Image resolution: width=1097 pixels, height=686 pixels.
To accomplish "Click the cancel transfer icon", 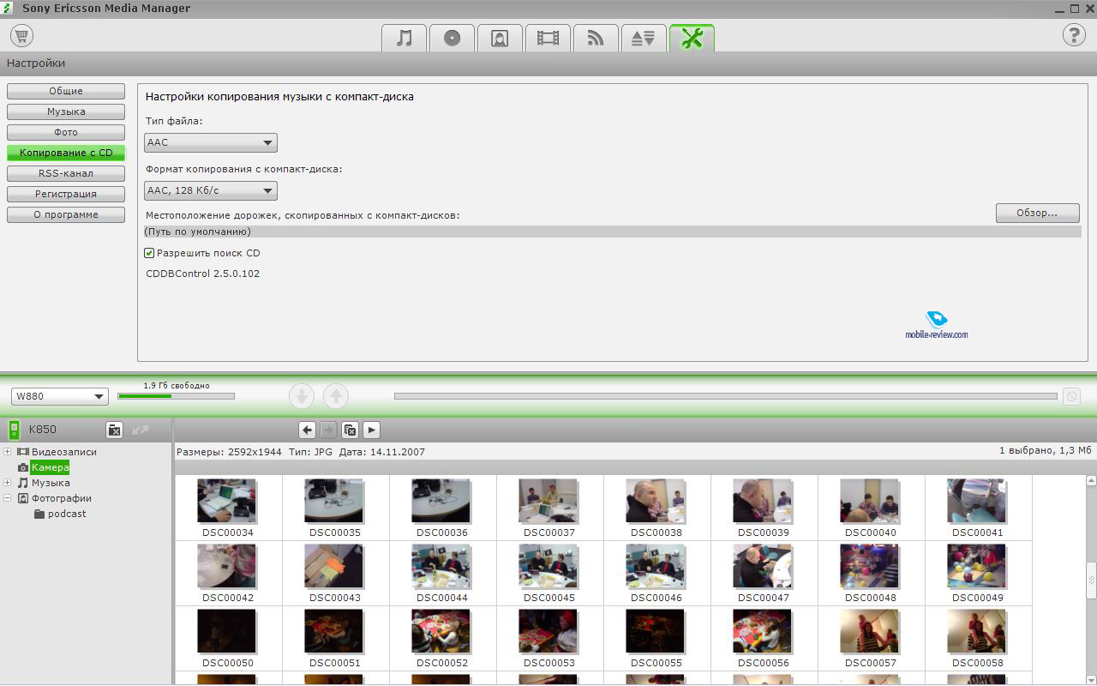I will (1071, 396).
